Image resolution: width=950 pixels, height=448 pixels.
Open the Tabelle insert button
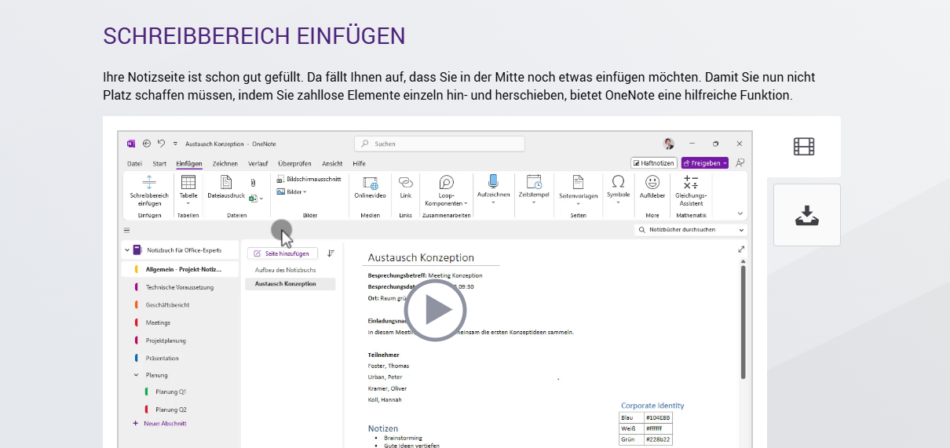[188, 191]
